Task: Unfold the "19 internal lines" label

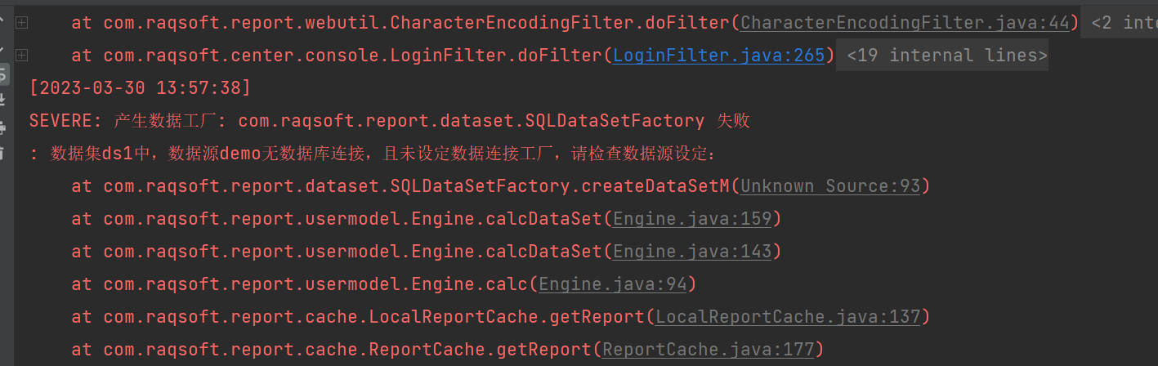Action: [946, 56]
